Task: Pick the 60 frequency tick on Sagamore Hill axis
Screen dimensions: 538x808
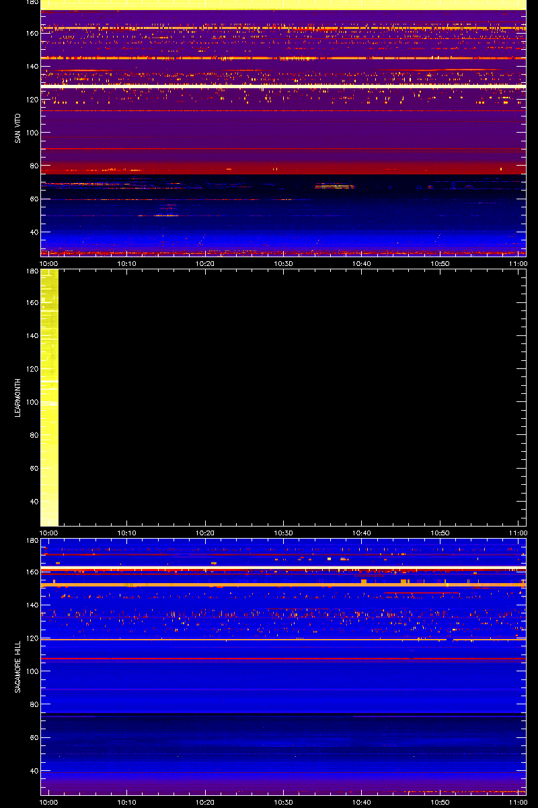Action: coord(33,737)
